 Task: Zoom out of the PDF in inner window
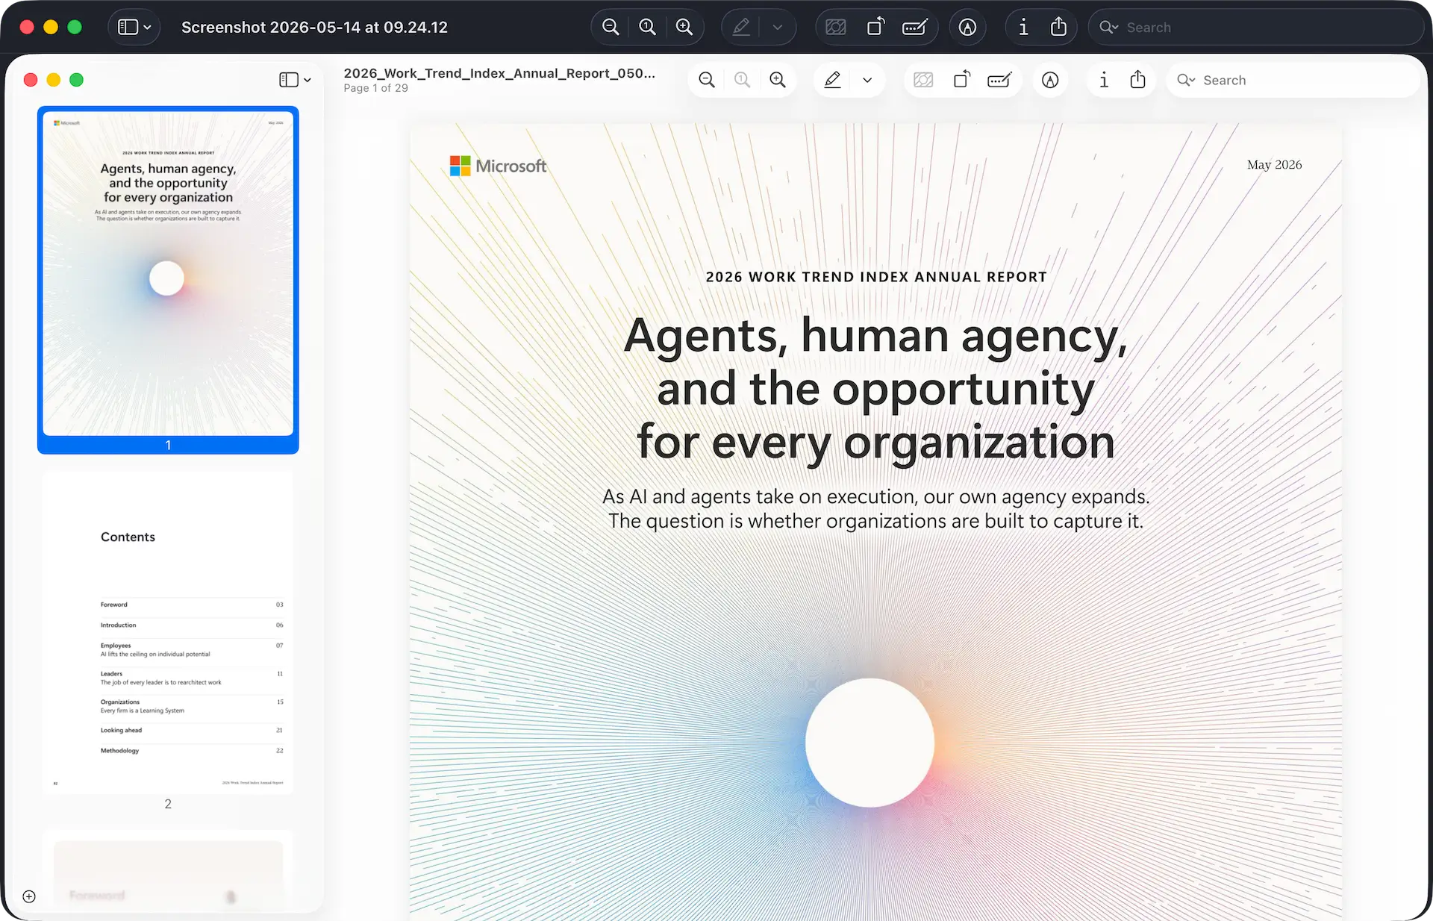(707, 80)
